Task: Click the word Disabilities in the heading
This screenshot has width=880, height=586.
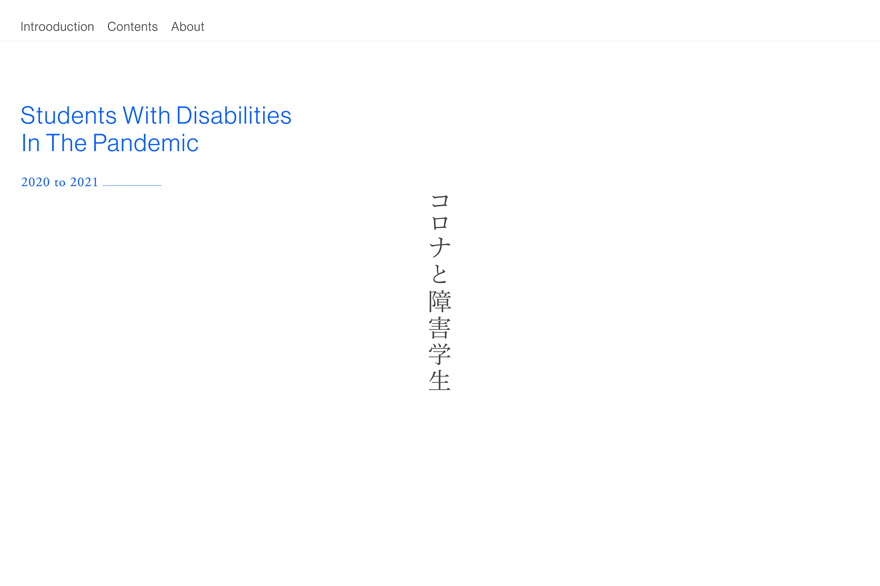Action: coord(234,116)
